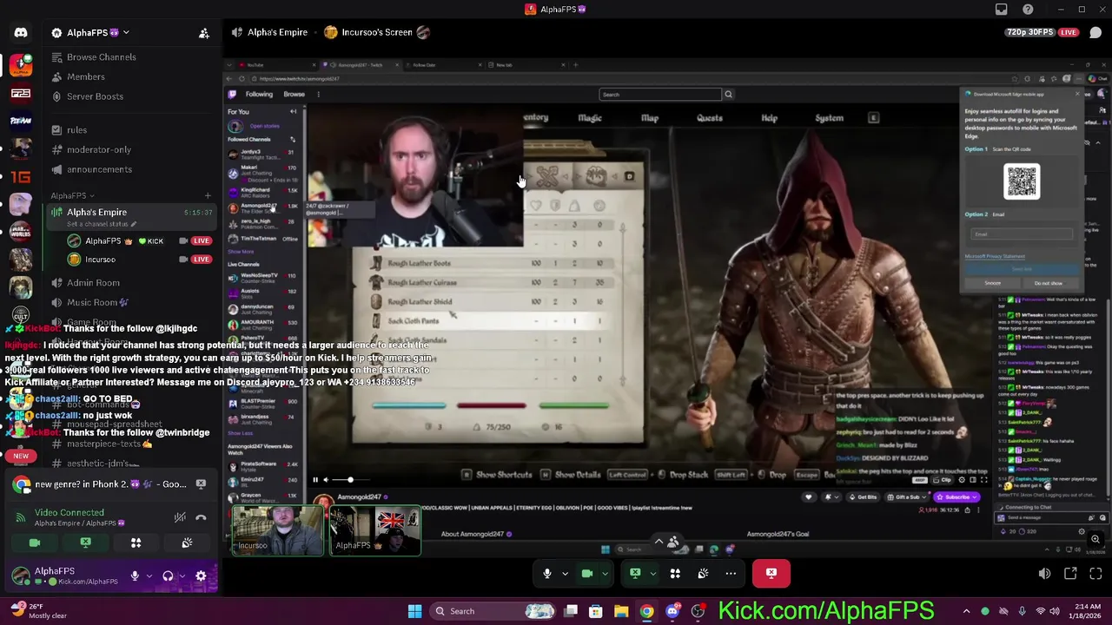Open activities launcher in bottom call controls
This screenshot has height=625, width=1112.
pos(675,574)
